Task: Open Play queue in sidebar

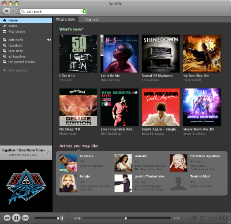Action: tap(26, 32)
